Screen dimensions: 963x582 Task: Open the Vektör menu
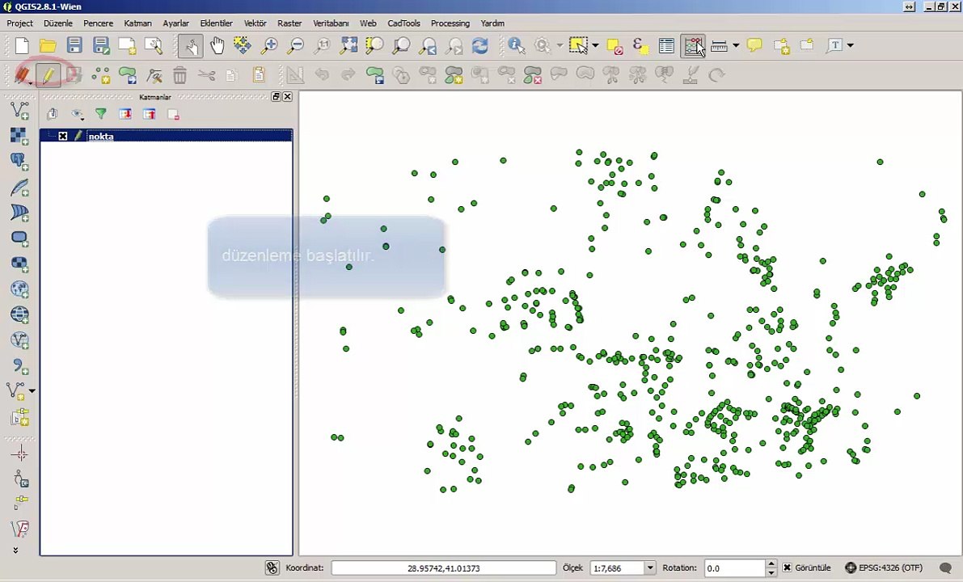(255, 23)
